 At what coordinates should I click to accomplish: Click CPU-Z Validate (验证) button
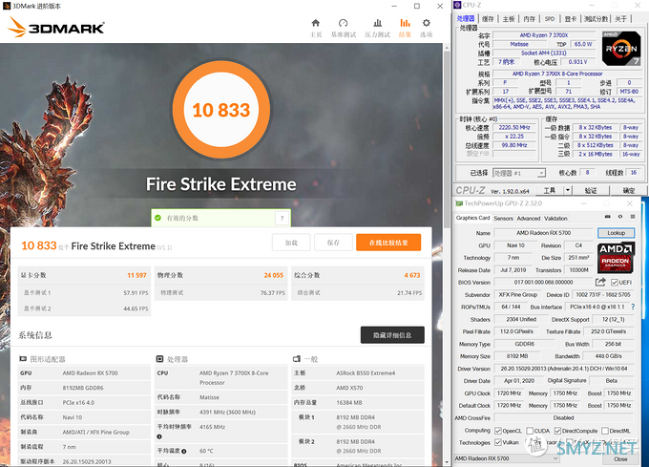591,190
